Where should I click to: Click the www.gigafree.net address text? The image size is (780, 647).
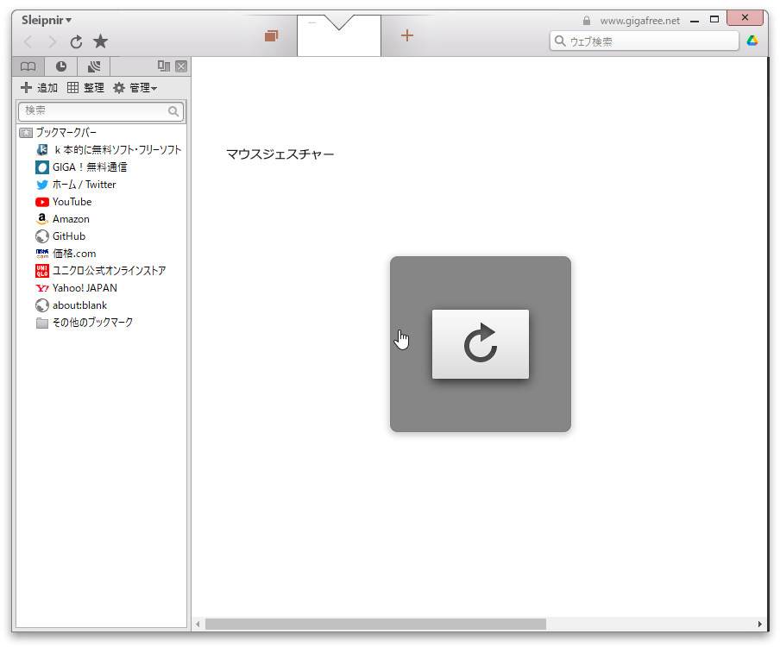[639, 21]
